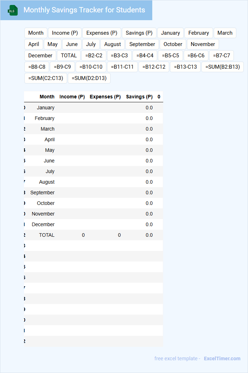The height and width of the screenshot is (373, 248).
Task: Click the Savings (P) table column header
Action: (x=139, y=97)
